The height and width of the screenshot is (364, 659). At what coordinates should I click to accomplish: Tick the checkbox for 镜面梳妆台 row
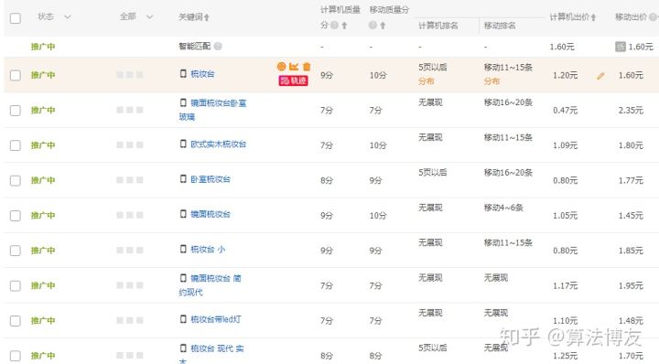(x=16, y=216)
